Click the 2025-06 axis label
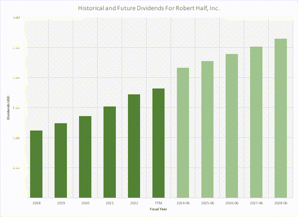This screenshot has width=298, height=217. 208,203
